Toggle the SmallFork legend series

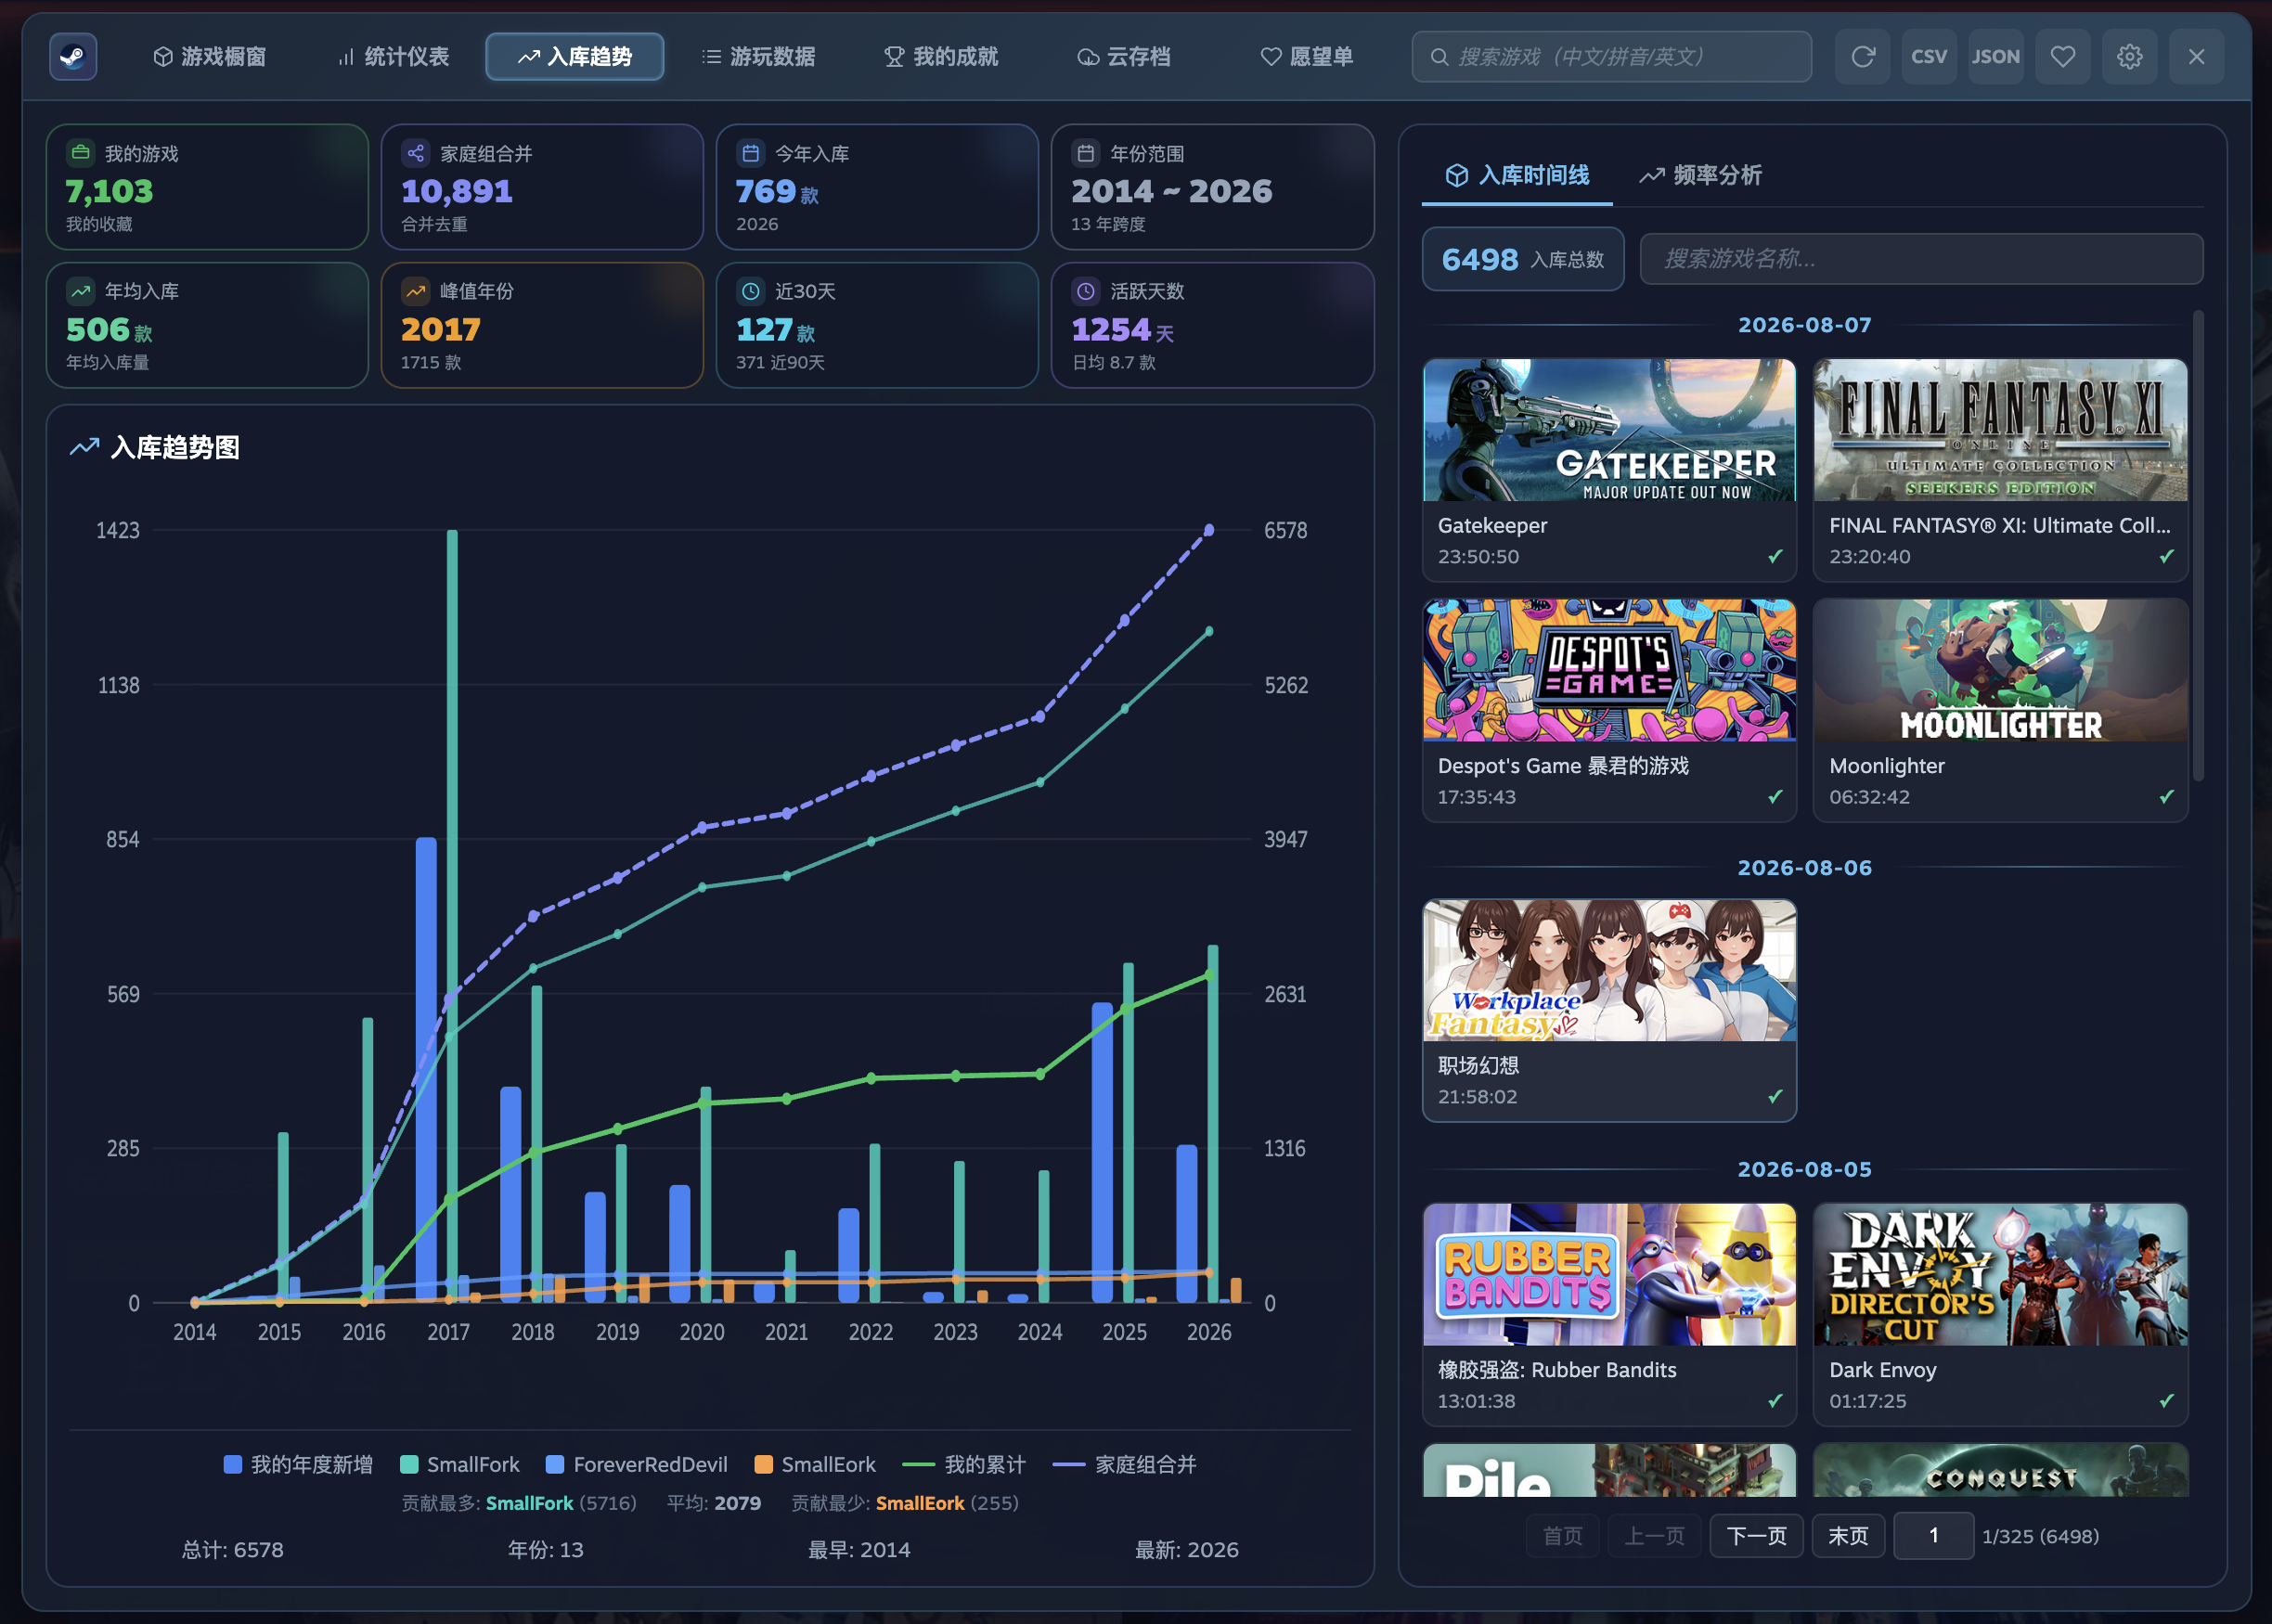460,1465
